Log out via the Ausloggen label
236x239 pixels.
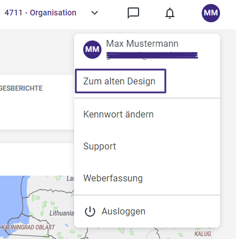click(x=123, y=211)
